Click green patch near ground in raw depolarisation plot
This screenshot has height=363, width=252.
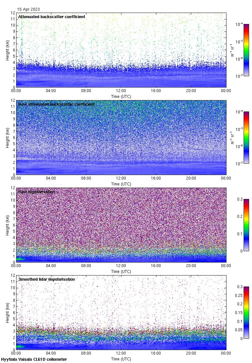point(20,259)
